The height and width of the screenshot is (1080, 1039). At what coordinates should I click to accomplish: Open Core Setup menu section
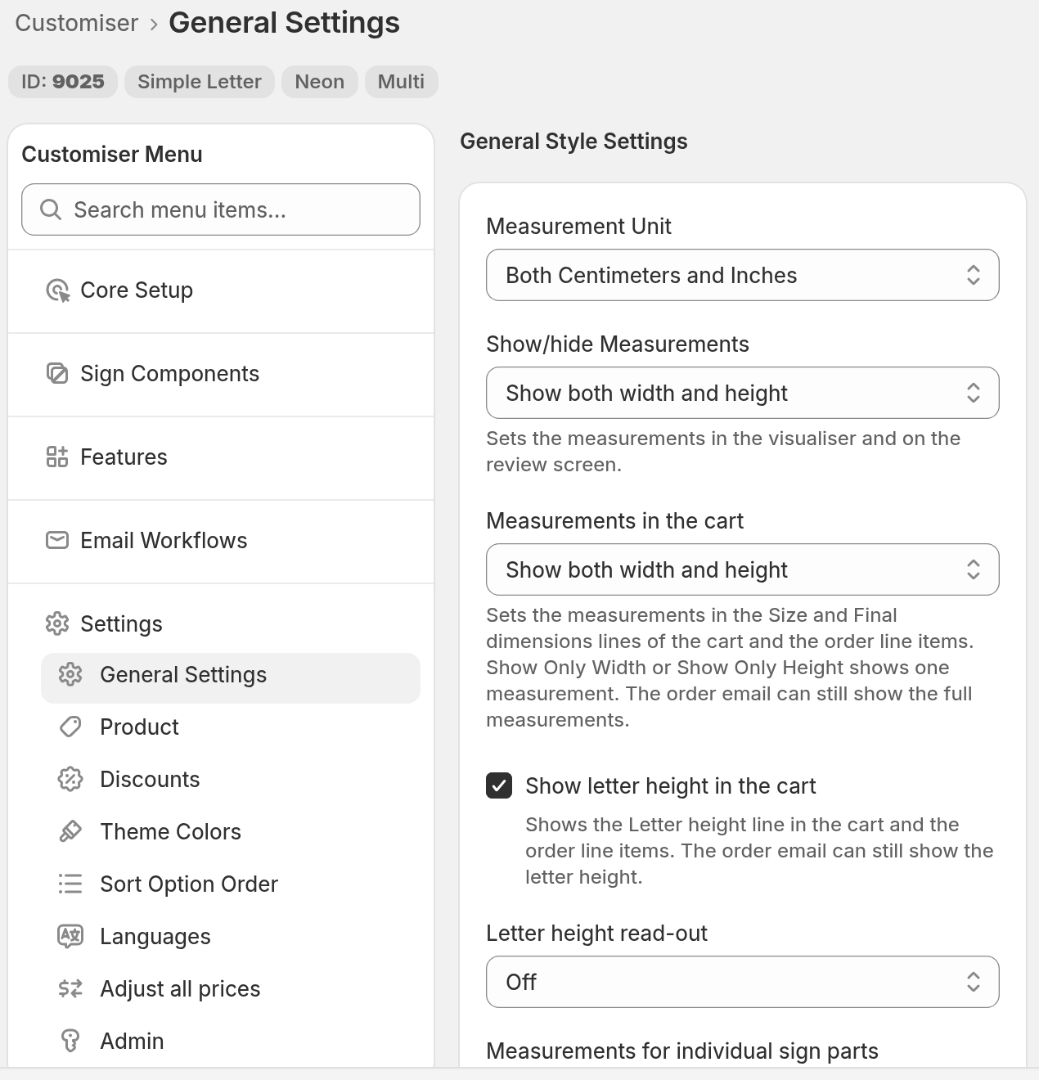click(x=221, y=290)
